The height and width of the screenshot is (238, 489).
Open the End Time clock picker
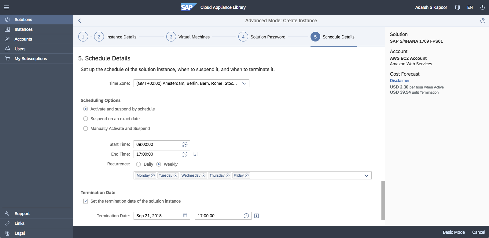tap(185, 154)
